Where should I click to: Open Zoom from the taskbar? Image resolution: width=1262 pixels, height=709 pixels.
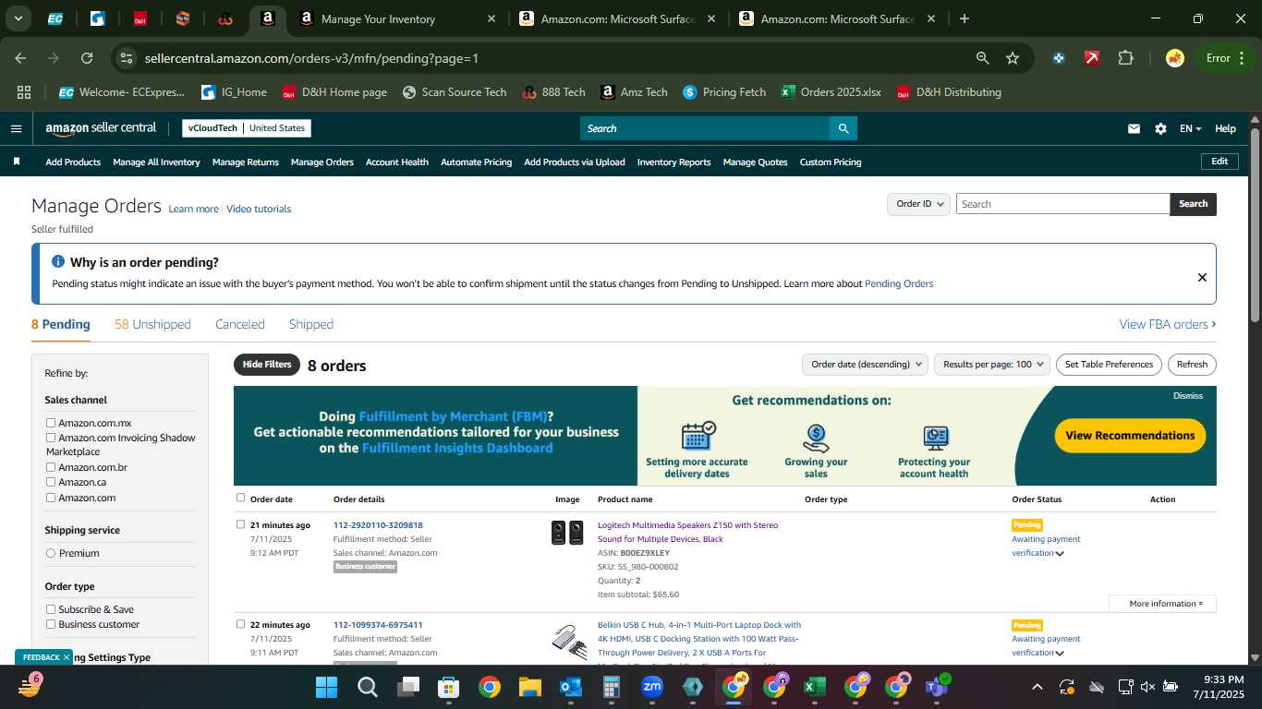point(652,687)
